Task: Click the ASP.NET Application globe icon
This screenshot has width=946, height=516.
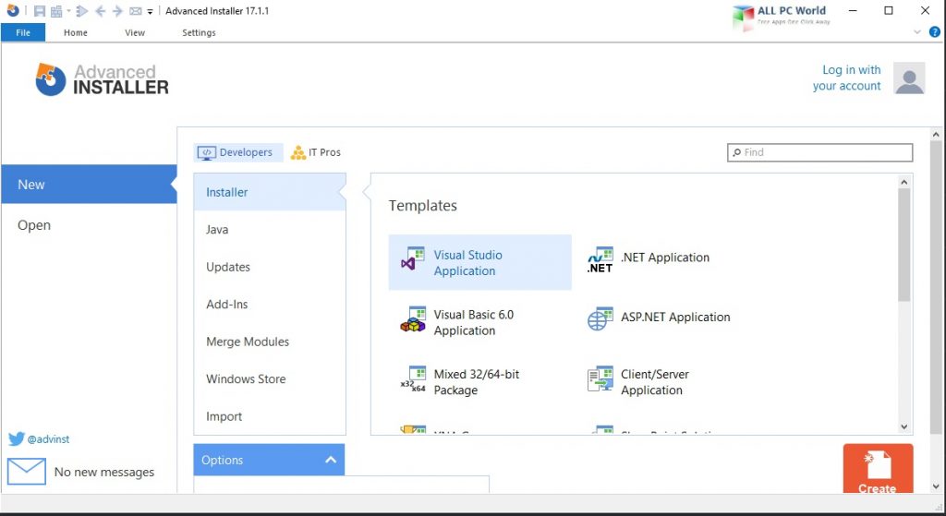Action: [x=600, y=318]
